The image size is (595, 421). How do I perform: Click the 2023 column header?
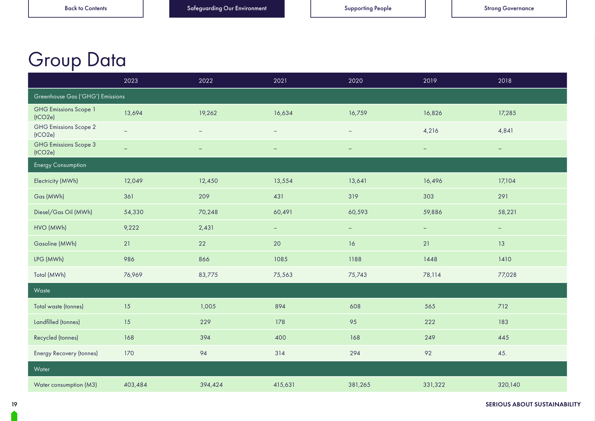pos(131,81)
